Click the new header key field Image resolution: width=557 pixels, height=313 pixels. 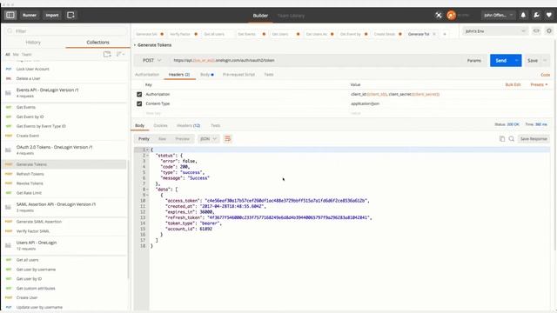pos(245,113)
